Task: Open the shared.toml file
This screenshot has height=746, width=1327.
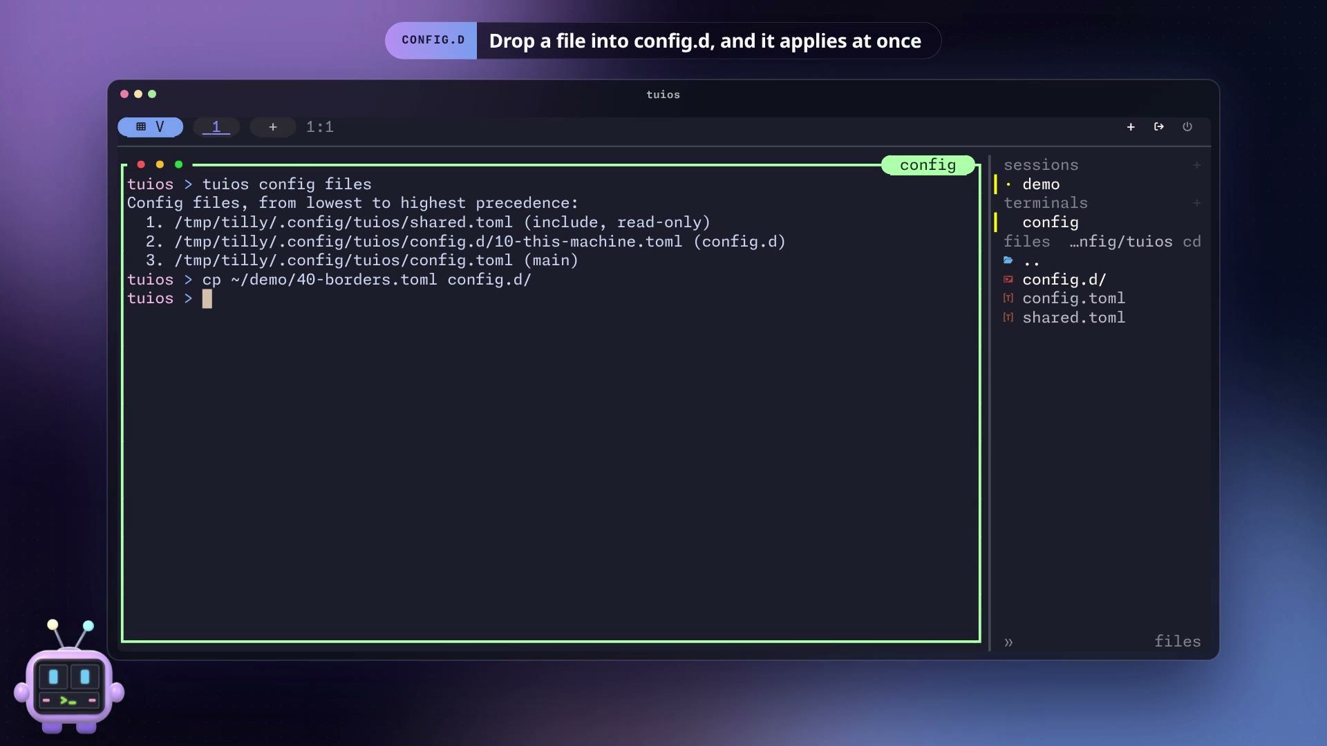Action: (1073, 318)
